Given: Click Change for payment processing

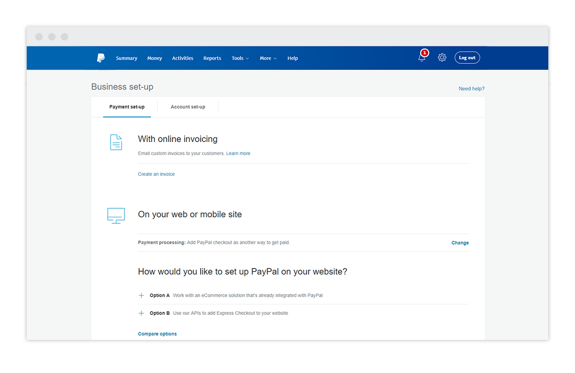Looking at the screenshot, I should point(460,242).
